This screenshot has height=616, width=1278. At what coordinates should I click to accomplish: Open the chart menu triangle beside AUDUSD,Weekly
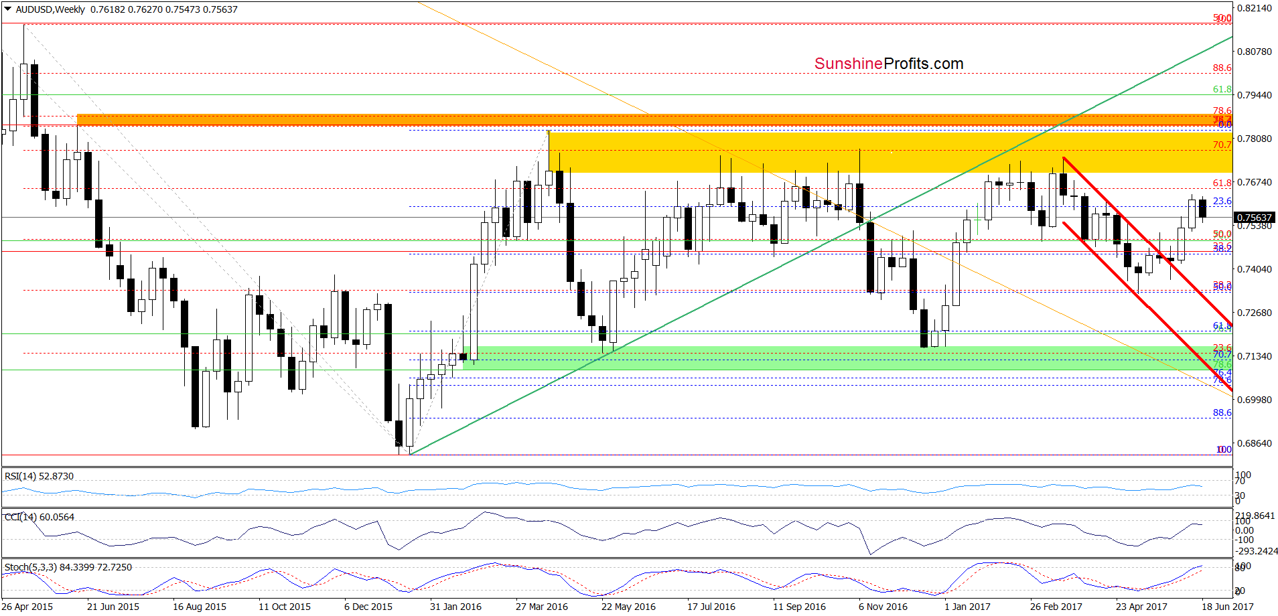pos(7,9)
